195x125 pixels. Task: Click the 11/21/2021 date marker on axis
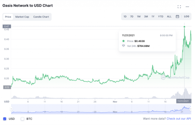(x=184, y=101)
